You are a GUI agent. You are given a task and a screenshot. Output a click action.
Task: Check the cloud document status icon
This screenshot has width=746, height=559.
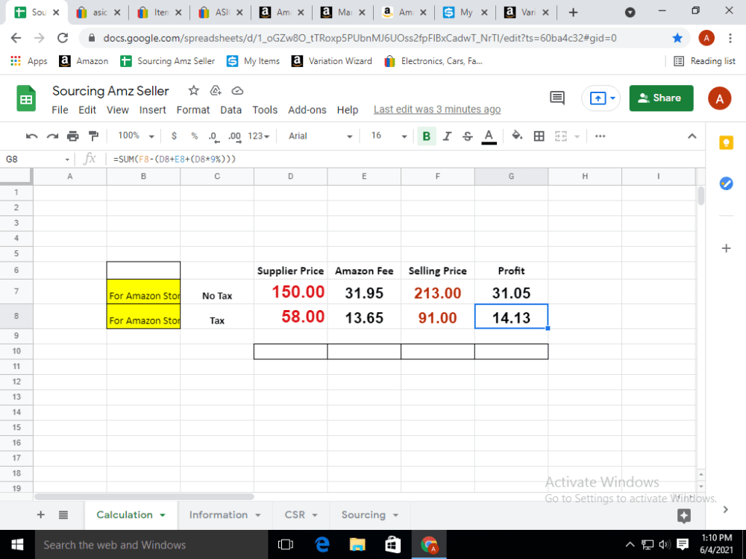[x=237, y=90]
